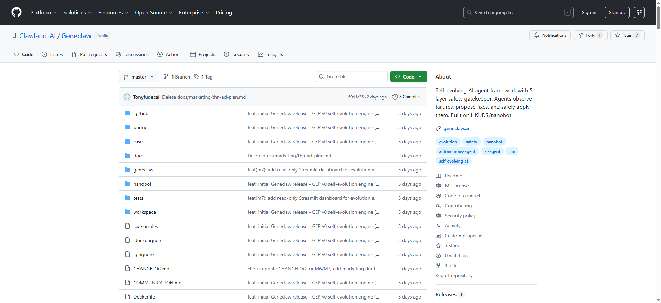Switch to the Actions tab
The width and height of the screenshot is (661, 303).
tap(169, 54)
